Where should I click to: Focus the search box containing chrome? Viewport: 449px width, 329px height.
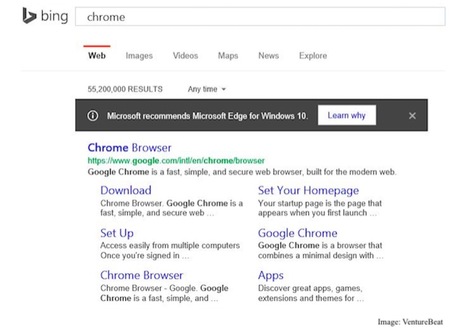point(260,17)
